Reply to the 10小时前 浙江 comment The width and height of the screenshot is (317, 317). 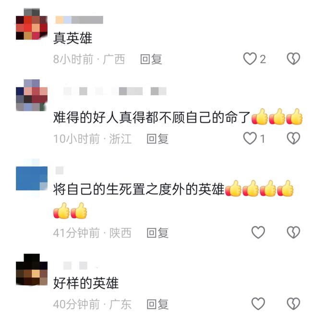point(158,139)
